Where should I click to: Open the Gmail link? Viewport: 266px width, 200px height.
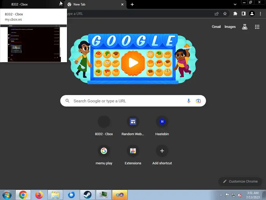[x=216, y=27]
